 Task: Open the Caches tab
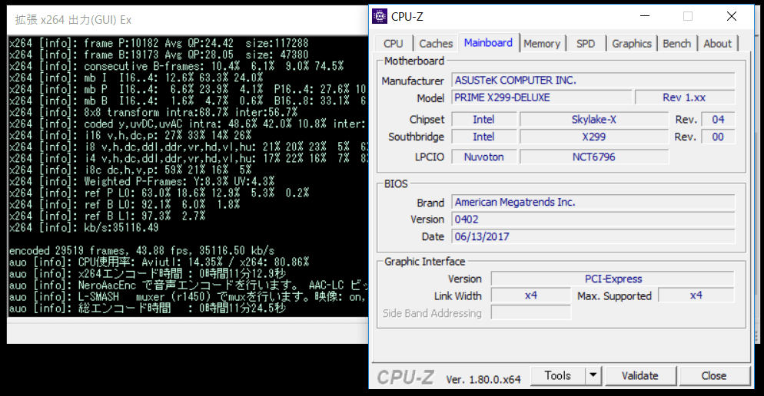[x=436, y=44]
